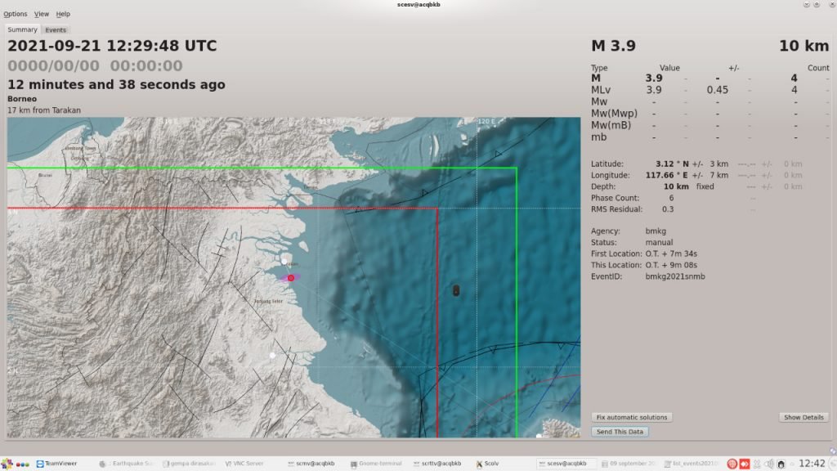This screenshot has width=837, height=471.
Task: Open the Help menu
Action: pyautogui.click(x=63, y=14)
